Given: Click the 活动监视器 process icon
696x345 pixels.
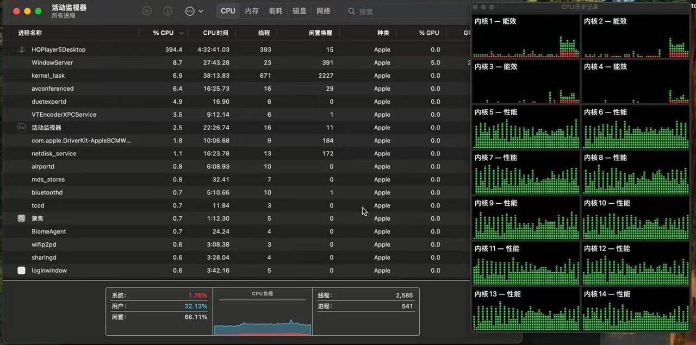Looking at the screenshot, I should click(21, 128).
